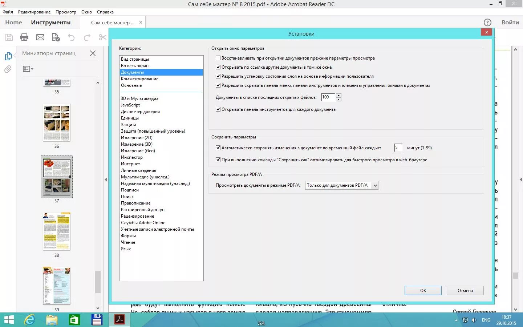Viewport: 523px width, 327px height.
Task: Click OK button in Установки dialog
Action: click(x=423, y=291)
